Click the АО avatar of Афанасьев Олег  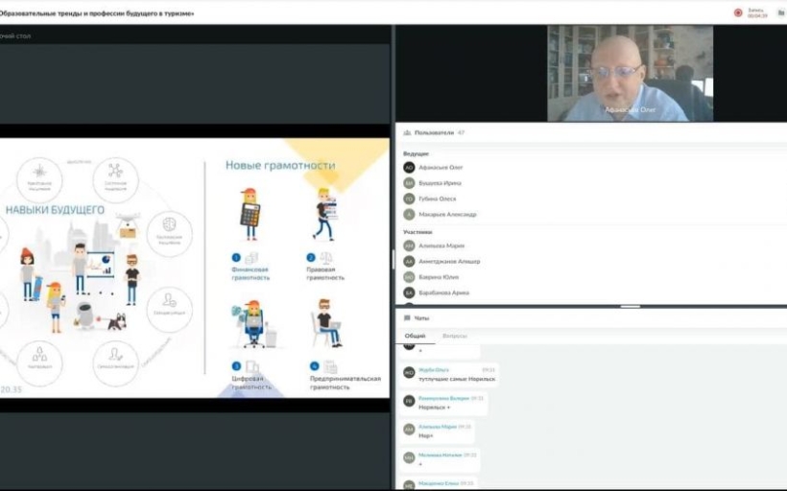[409, 168]
